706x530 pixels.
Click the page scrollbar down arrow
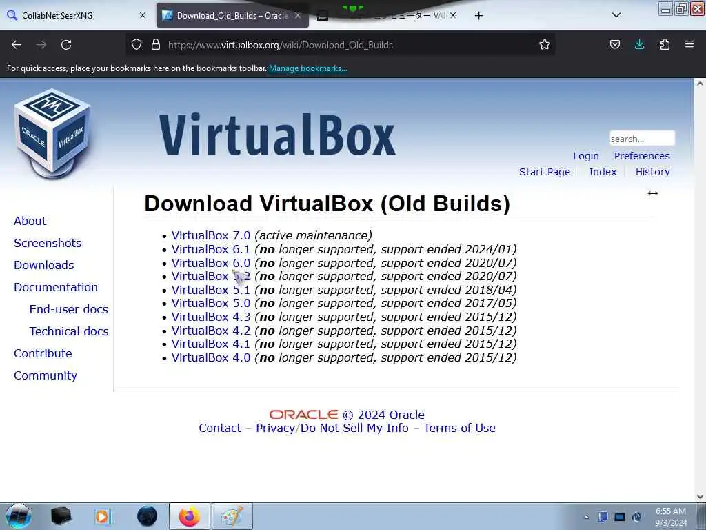[700, 497]
